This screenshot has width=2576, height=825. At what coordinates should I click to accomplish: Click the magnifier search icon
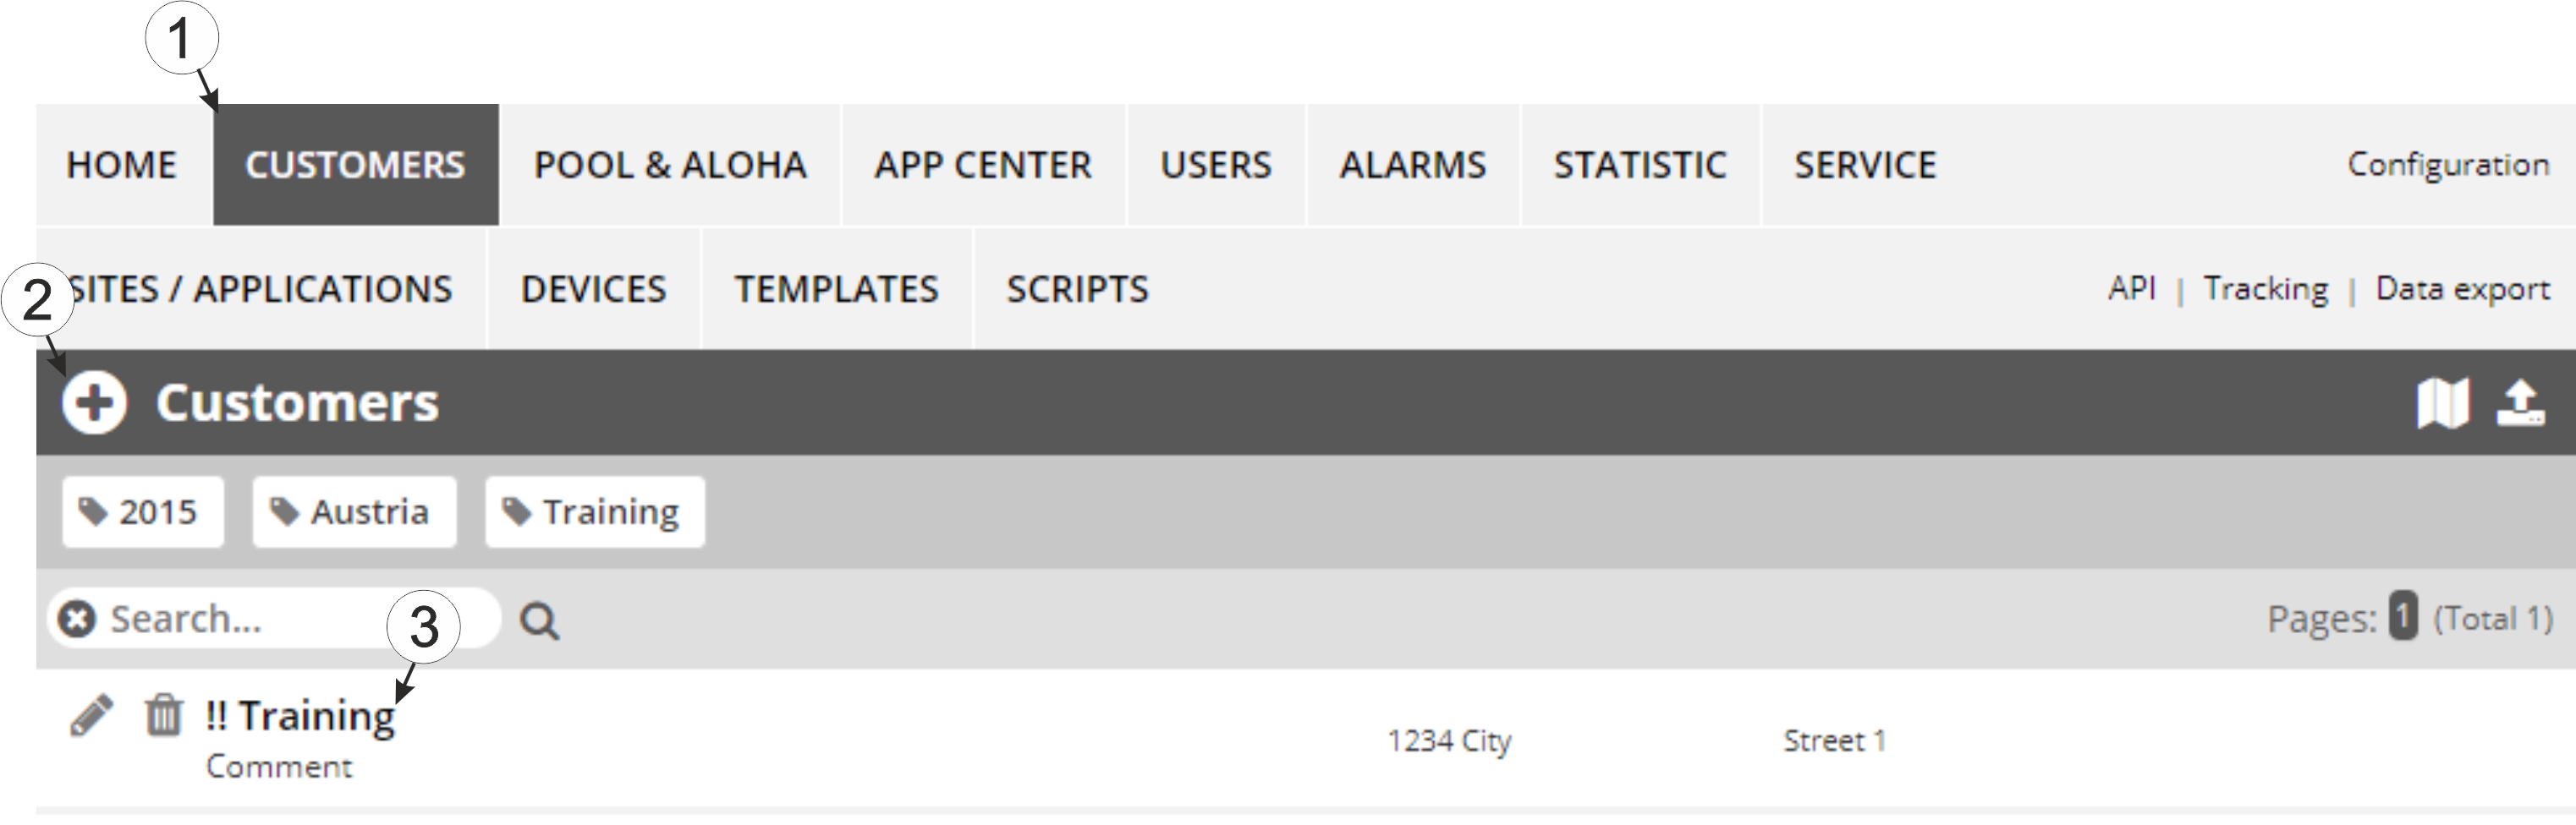[539, 621]
